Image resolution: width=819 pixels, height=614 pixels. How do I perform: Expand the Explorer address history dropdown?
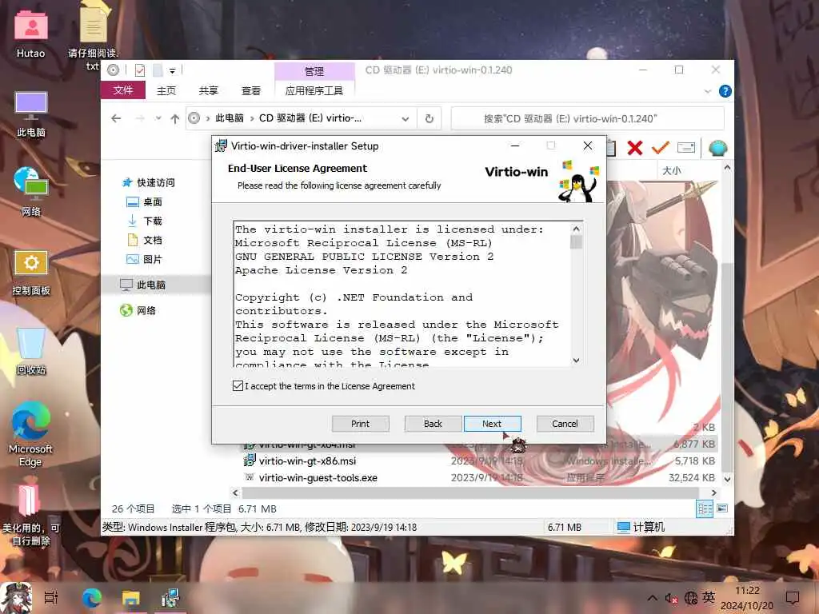406,119
